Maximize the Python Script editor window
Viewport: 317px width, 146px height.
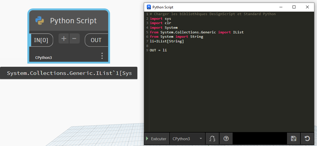tap(294, 7)
